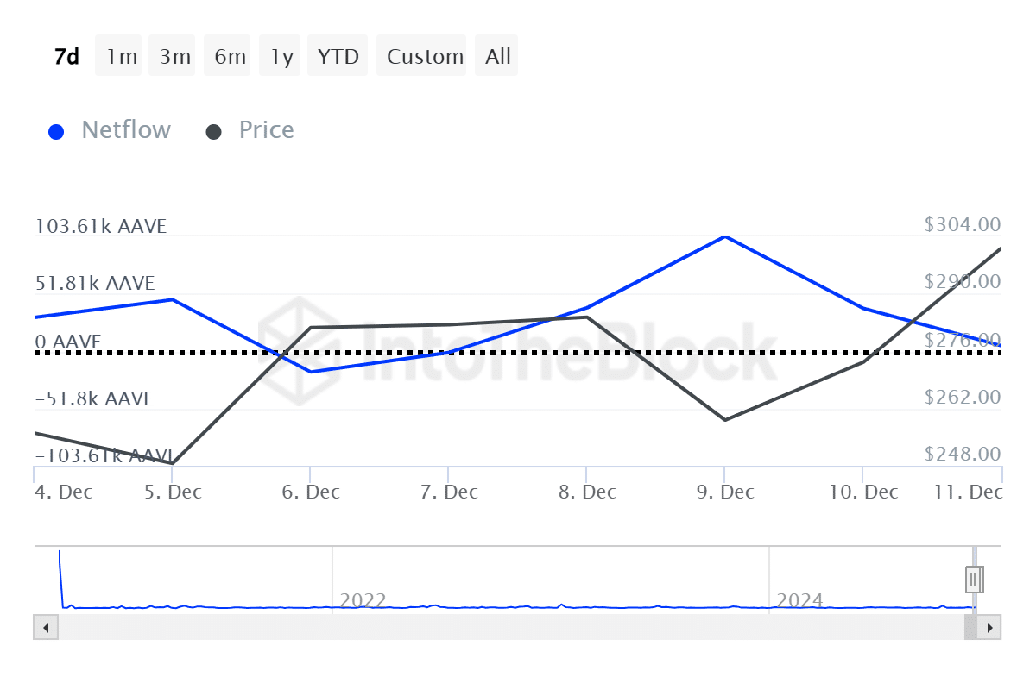Click the 2024 label in the navigator
Viewport: 1036px width, 690px height.
[802, 599]
